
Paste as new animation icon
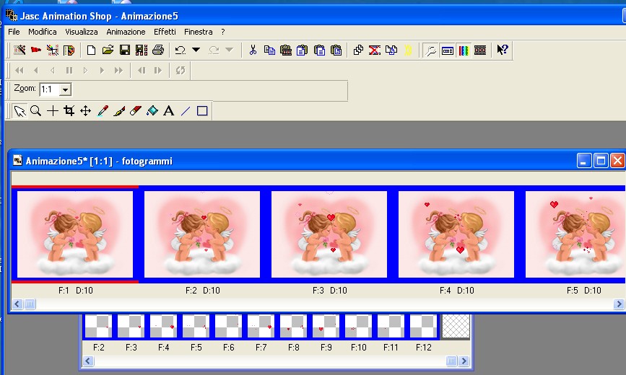tap(286, 50)
